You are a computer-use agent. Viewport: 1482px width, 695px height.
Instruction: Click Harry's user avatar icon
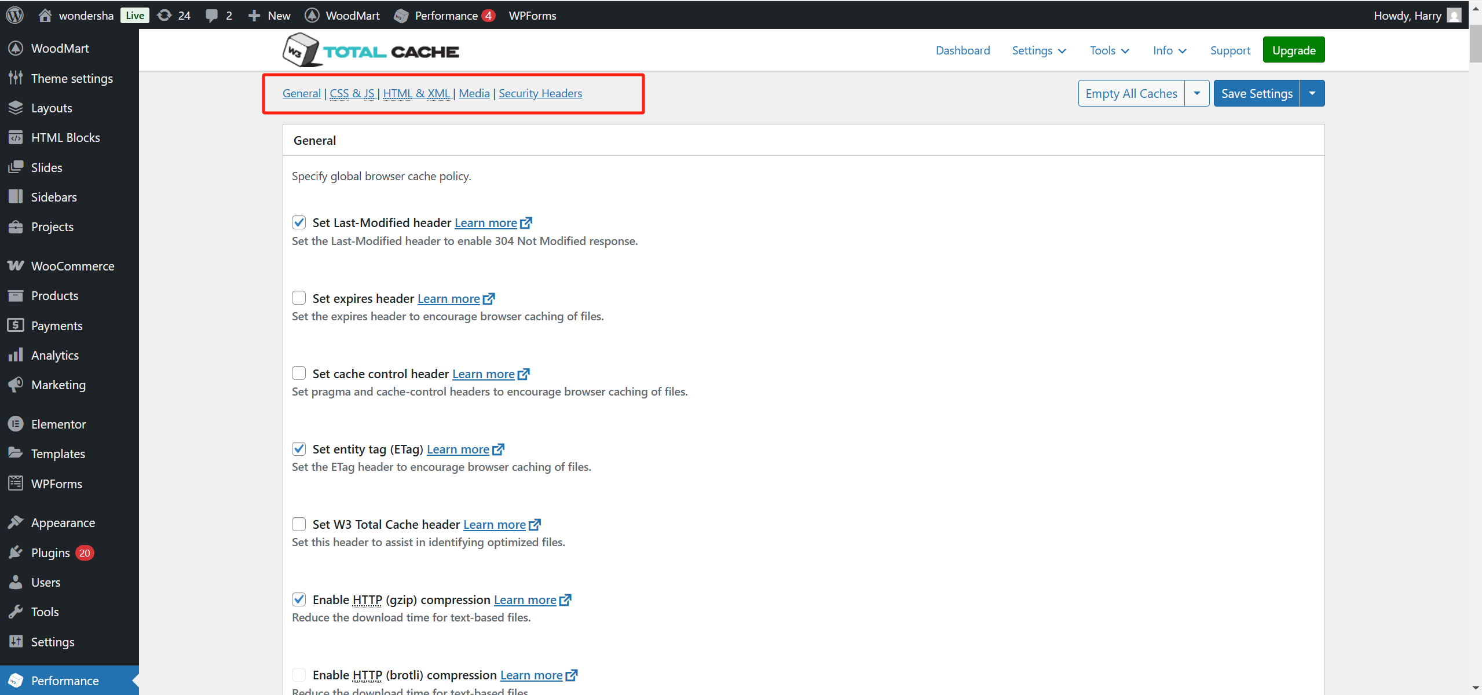pyautogui.click(x=1454, y=15)
